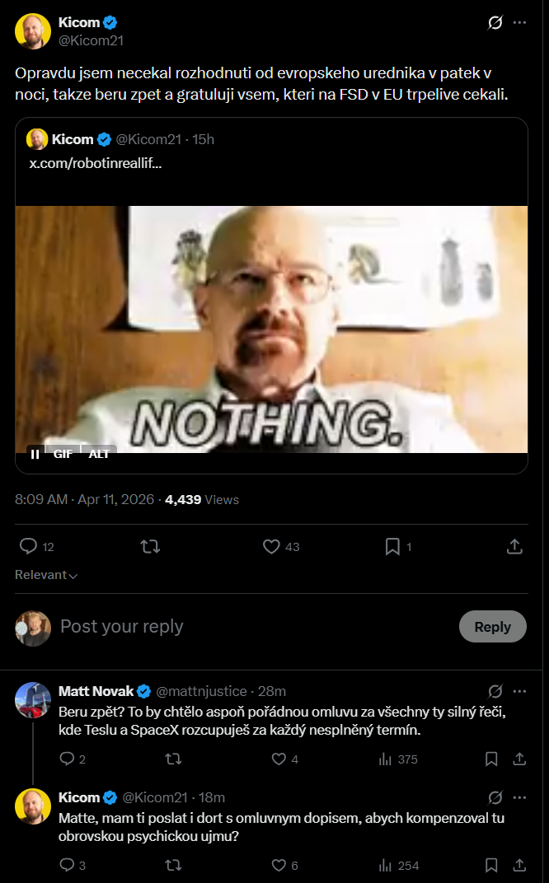The width and height of the screenshot is (549, 883).
Task: Bookmark the main Kicom post
Action: tap(392, 546)
